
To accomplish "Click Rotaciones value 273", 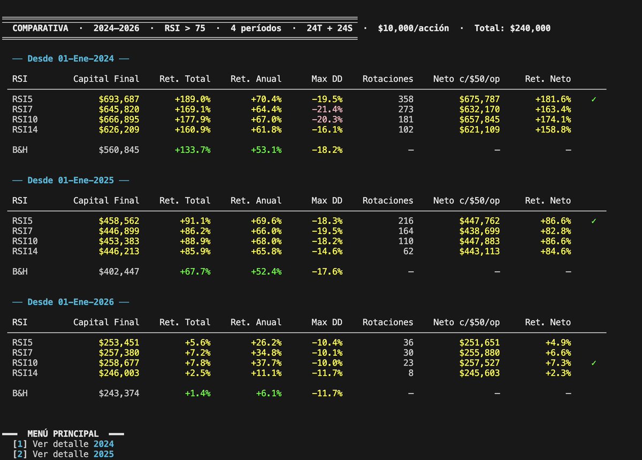I will point(406,110).
